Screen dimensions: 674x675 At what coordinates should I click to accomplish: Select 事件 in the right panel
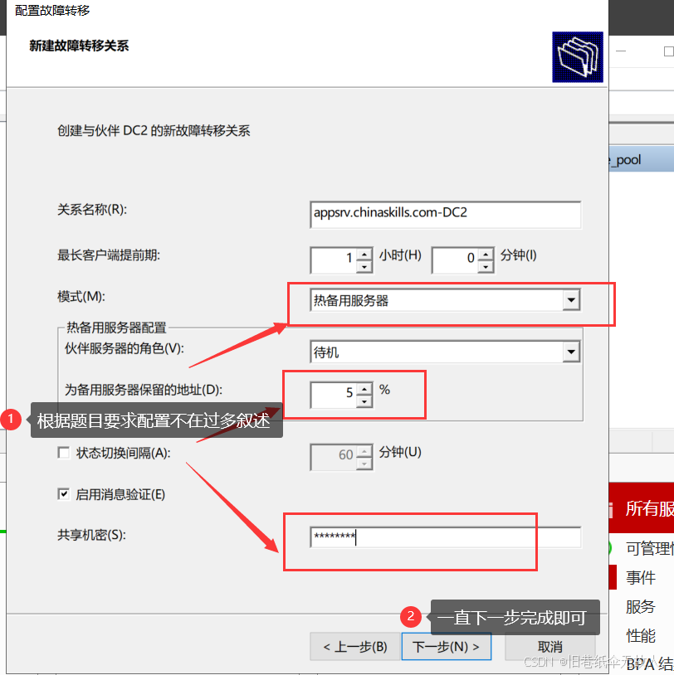642,577
